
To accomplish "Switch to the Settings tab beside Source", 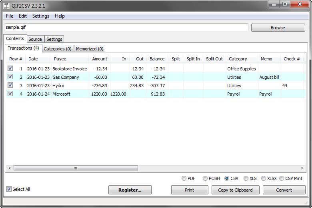I will click(x=54, y=39).
